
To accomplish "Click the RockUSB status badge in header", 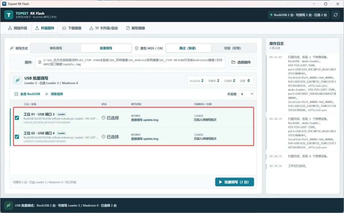I will [298, 15].
